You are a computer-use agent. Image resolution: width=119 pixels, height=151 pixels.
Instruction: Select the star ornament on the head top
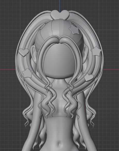coord(74,30)
